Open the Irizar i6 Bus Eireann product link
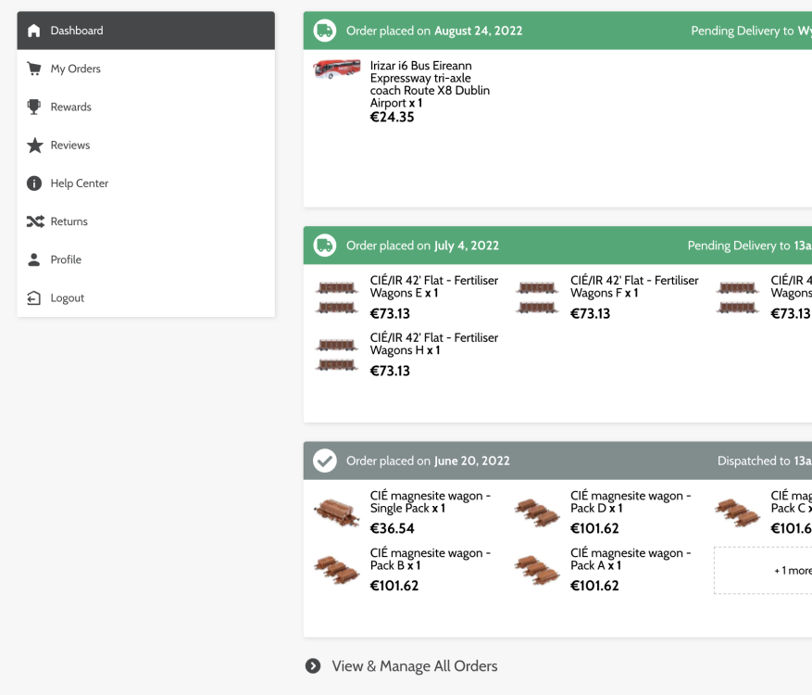This screenshot has height=695, width=812. (x=430, y=84)
